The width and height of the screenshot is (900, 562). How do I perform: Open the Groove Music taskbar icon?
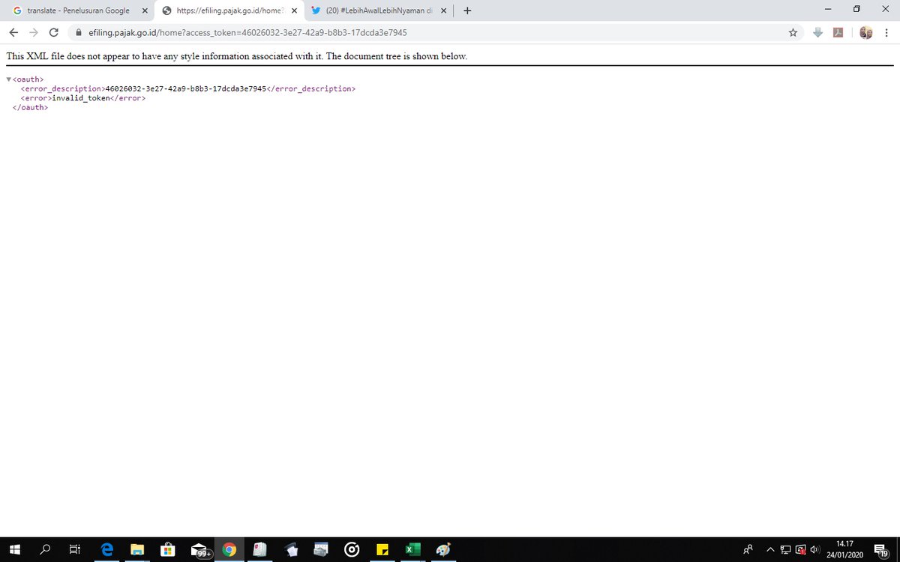(352, 549)
